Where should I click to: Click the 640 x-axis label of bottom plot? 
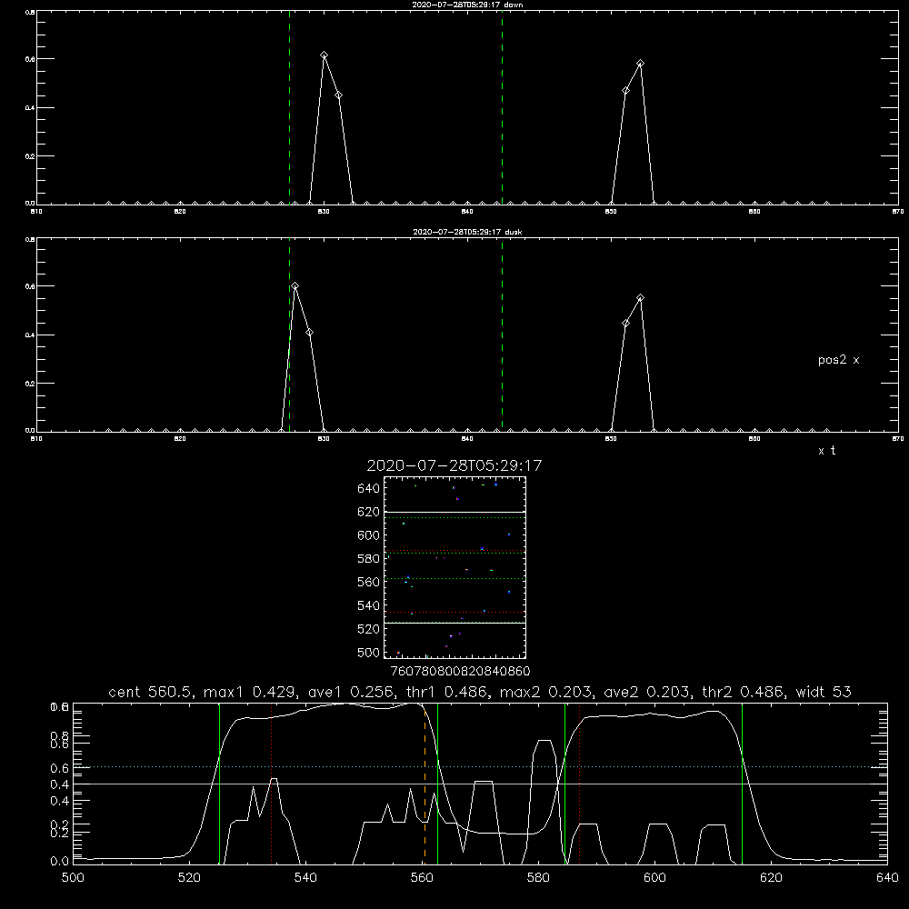(887, 878)
